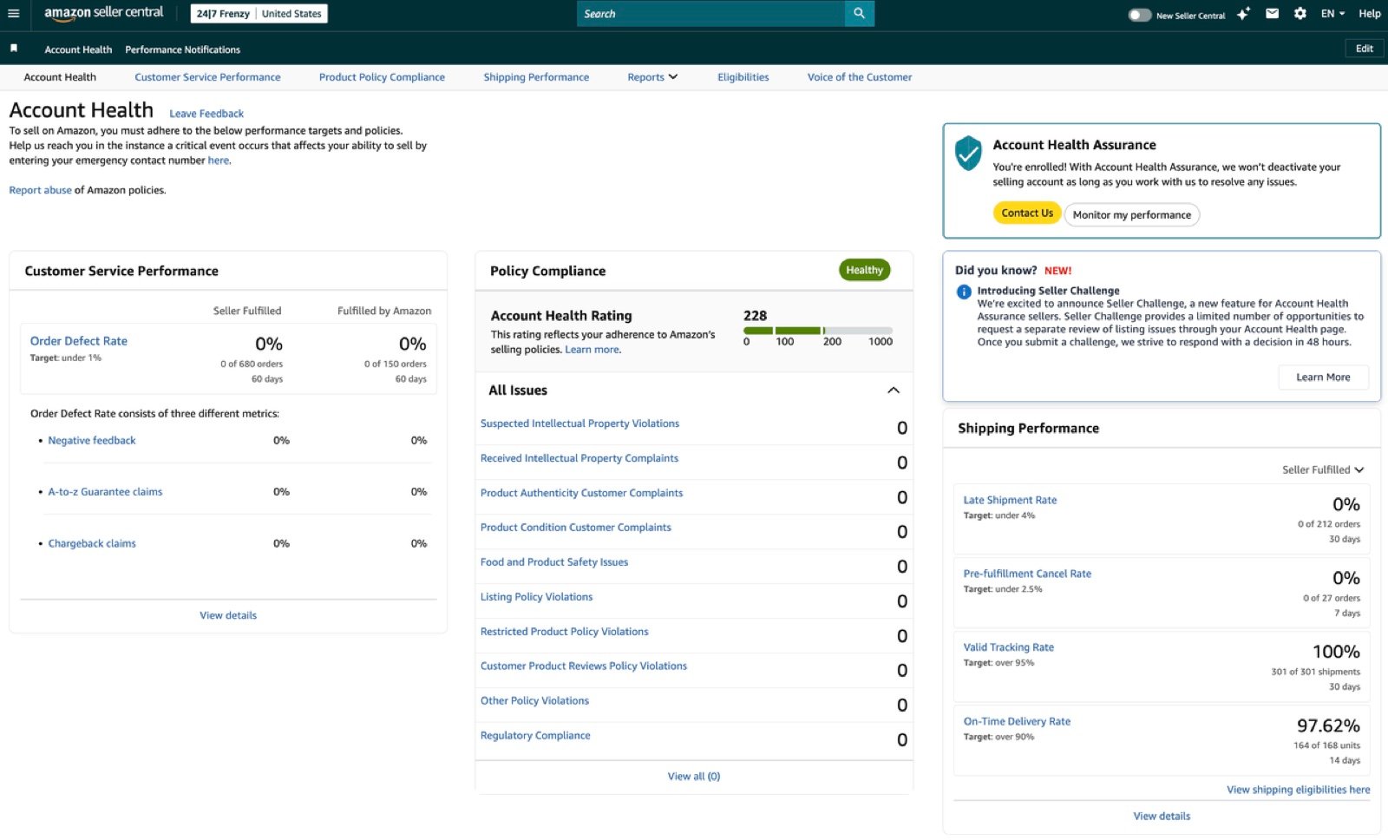This screenshot has width=1388, height=840.
Task: Toggle the New Seller Central switch
Action: tap(1139, 15)
